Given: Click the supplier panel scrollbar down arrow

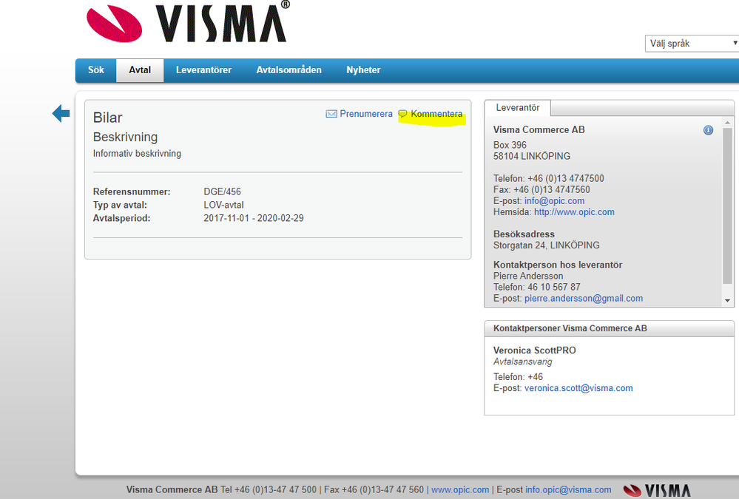Looking at the screenshot, I should coord(727,301).
